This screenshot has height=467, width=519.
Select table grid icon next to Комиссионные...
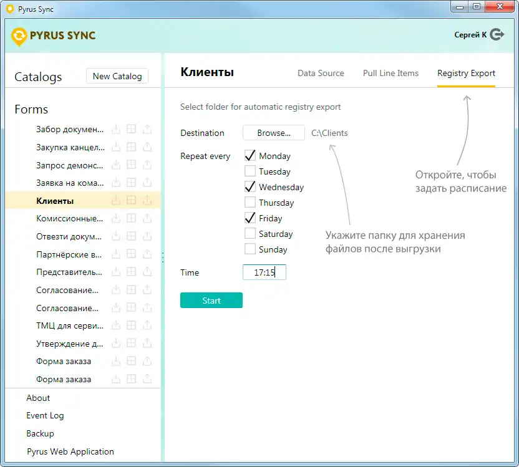click(x=132, y=218)
